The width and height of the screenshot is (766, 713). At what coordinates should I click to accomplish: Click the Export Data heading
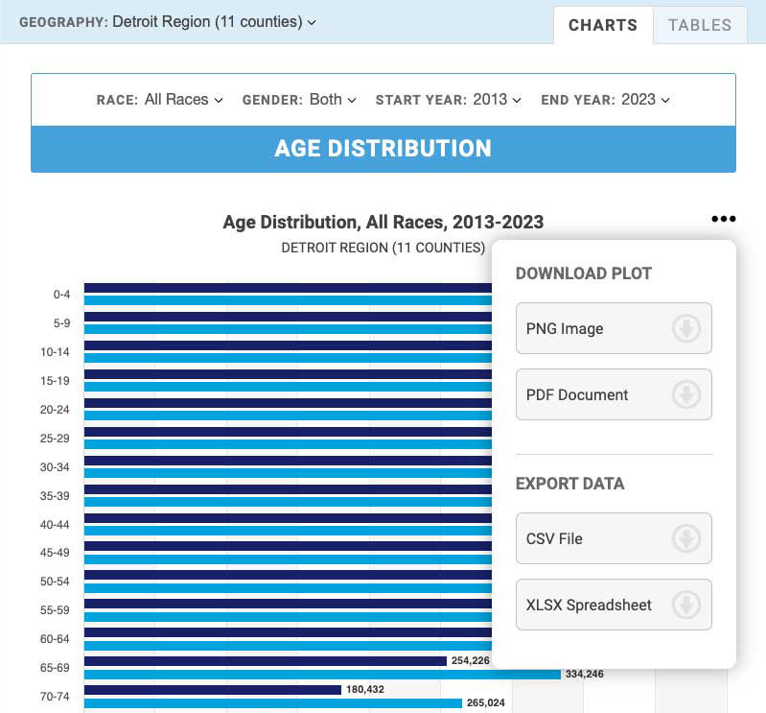click(x=570, y=484)
